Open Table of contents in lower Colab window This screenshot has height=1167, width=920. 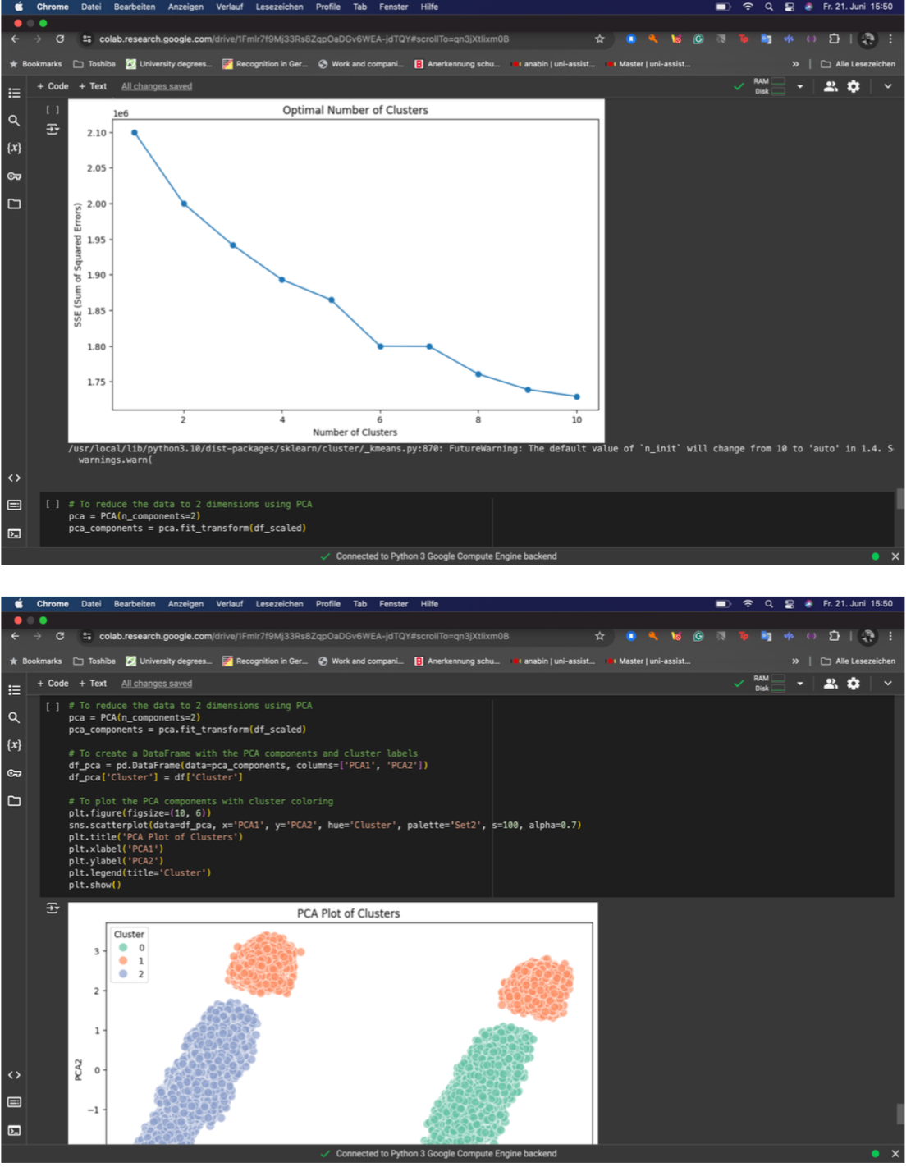(x=14, y=690)
